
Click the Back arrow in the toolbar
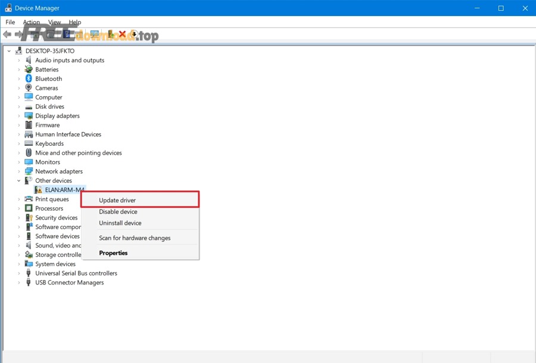pos(7,34)
